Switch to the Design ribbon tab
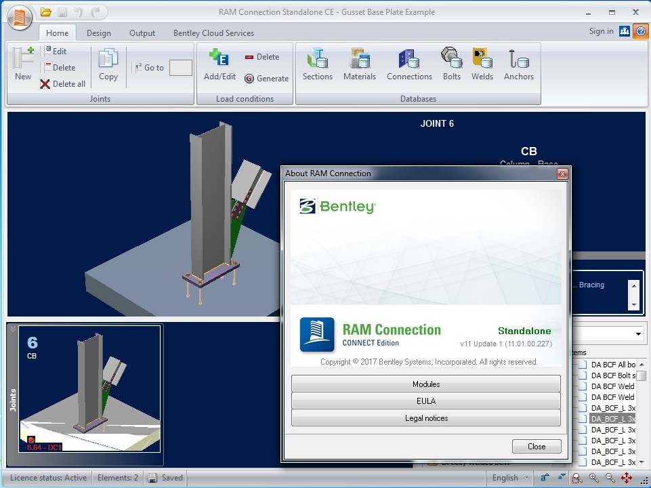Image resolution: width=651 pixels, height=488 pixels. coord(99,33)
